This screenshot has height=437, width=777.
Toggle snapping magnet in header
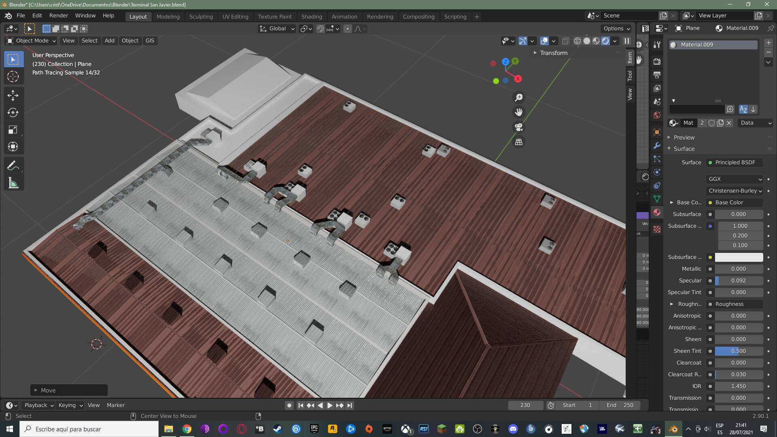coord(320,29)
